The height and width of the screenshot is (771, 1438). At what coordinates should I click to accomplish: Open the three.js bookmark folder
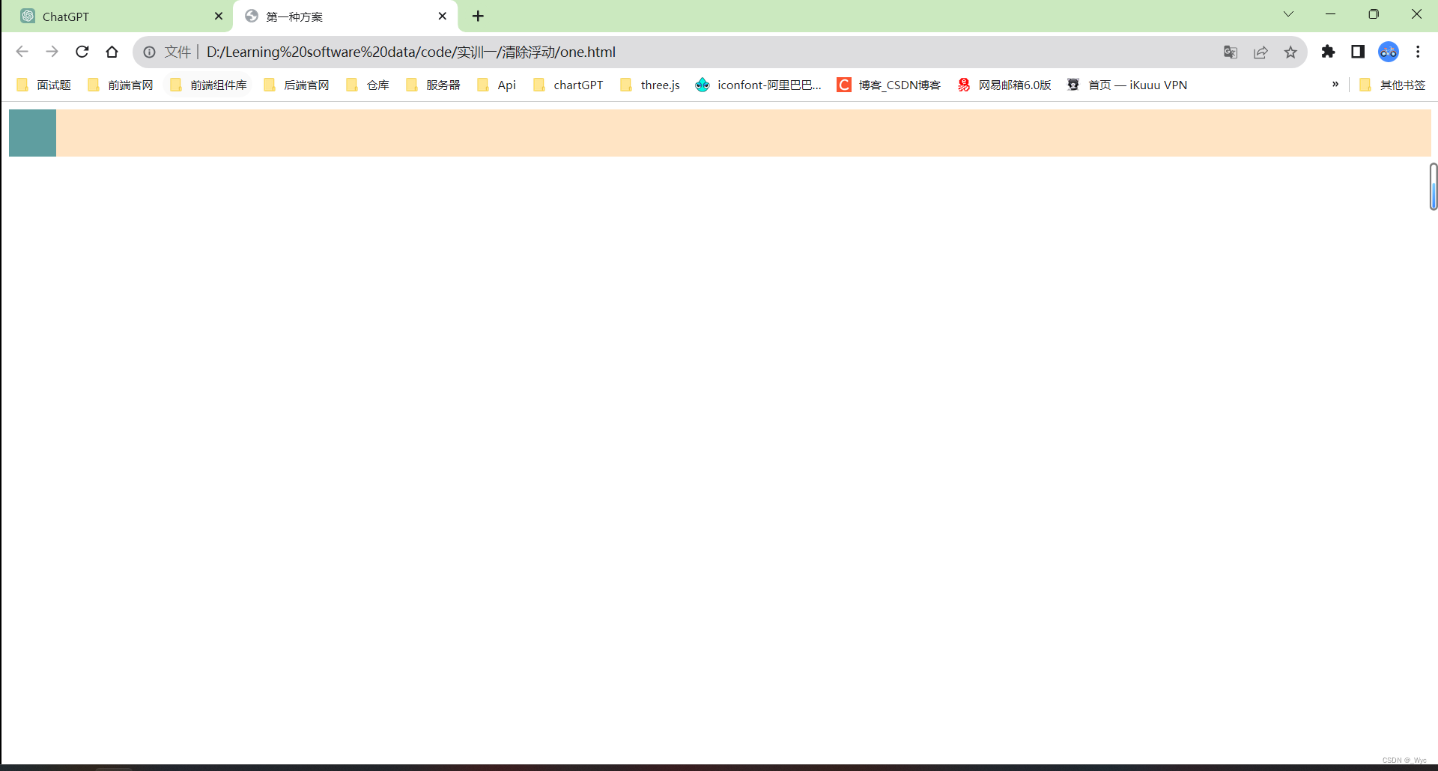tap(650, 85)
